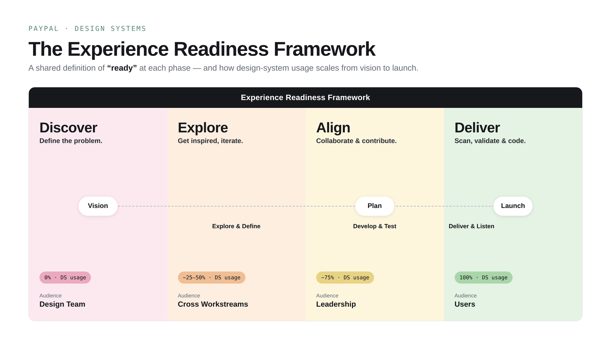Screen dimensions: 611x362
Task: Select the ~75% DS usage badge
Action: (345, 277)
